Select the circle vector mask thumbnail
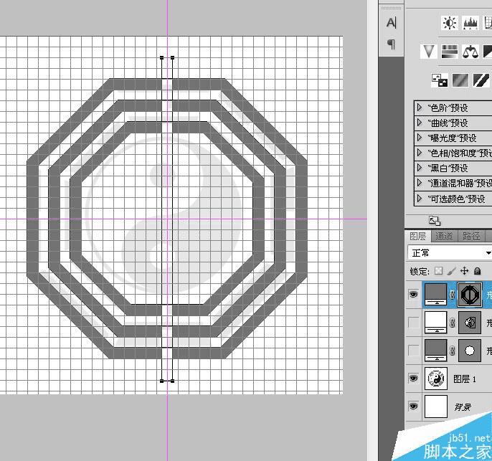This screenshot has height=461, width=492. [x=470, y=351]
